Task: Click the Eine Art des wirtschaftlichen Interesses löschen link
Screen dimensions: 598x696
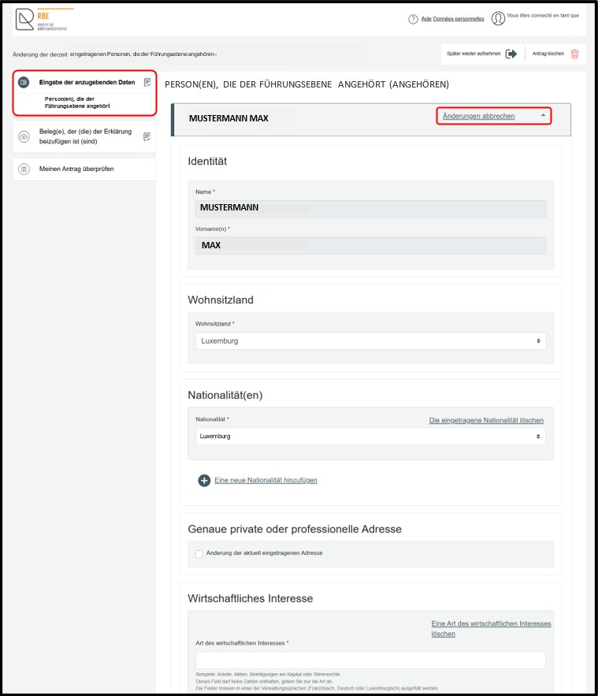Action: [x=491, y=628]
